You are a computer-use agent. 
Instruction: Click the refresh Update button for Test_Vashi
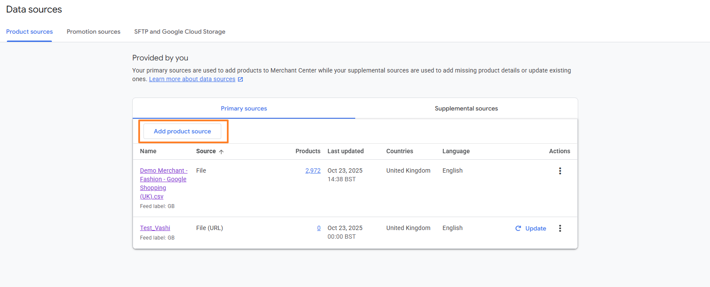tap(531, 228)
